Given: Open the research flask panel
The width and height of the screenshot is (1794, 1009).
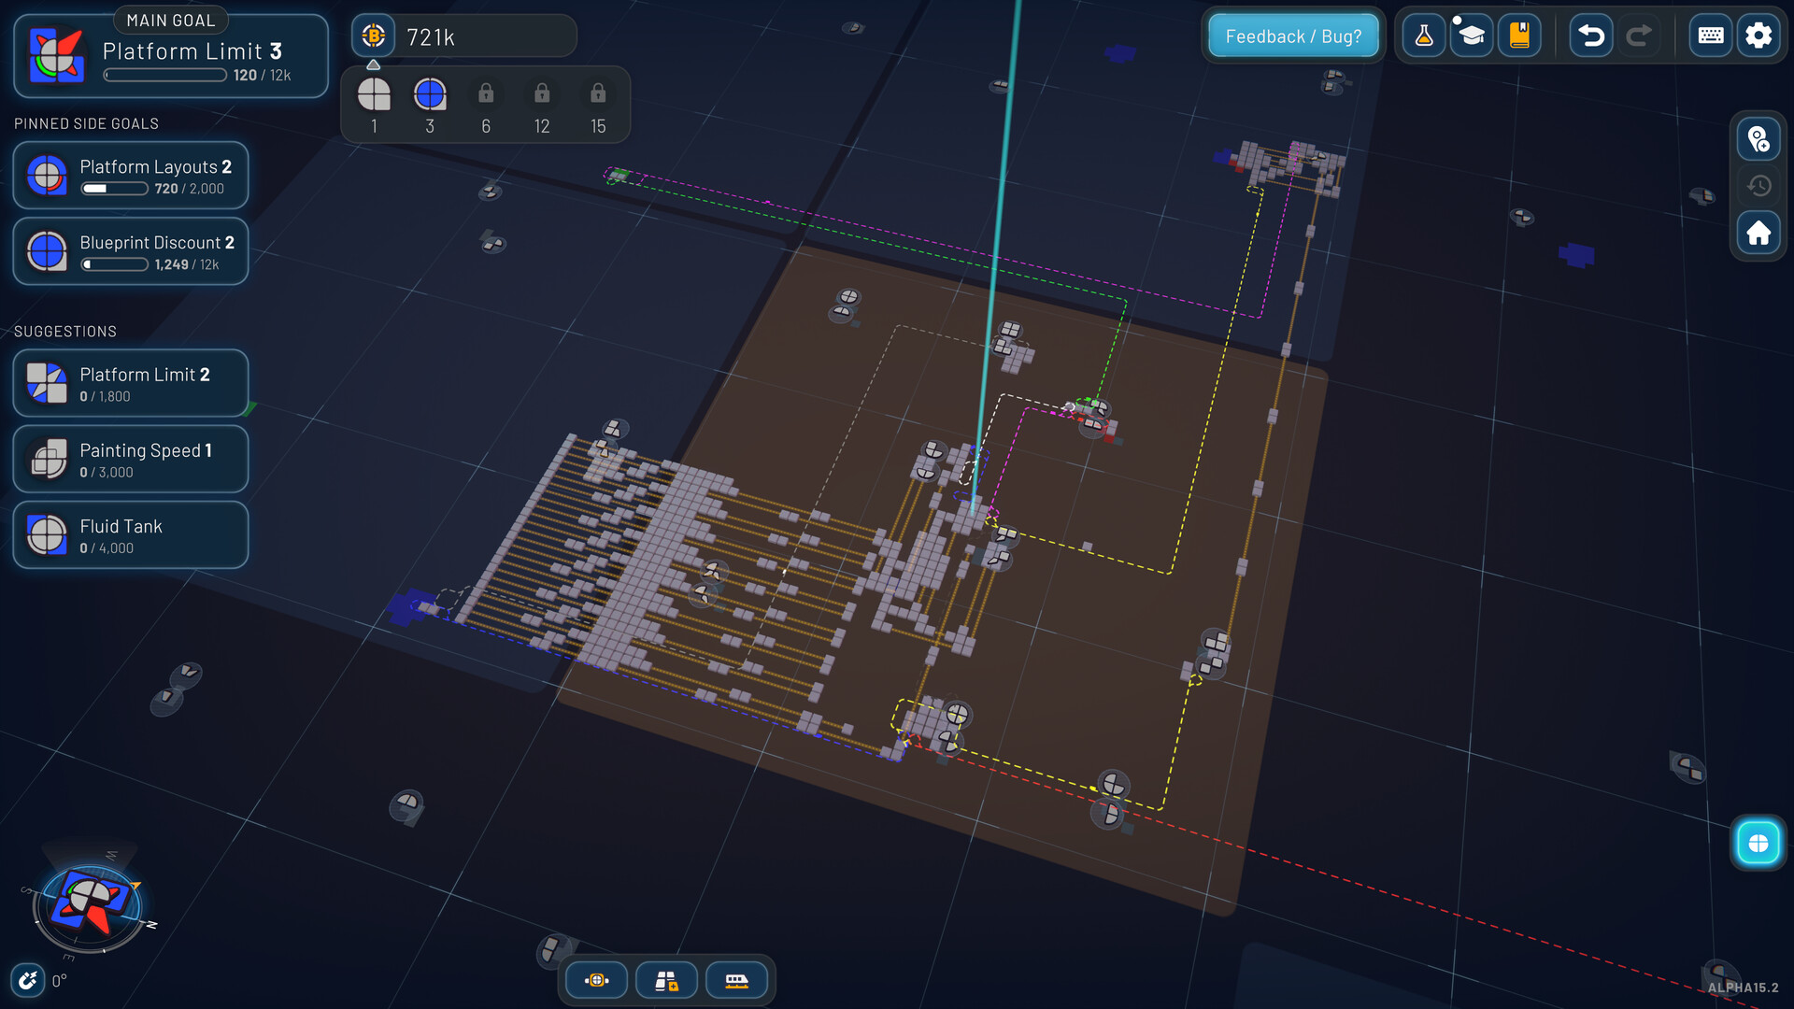Looking at the screenshot, I should pos(1424,36).
